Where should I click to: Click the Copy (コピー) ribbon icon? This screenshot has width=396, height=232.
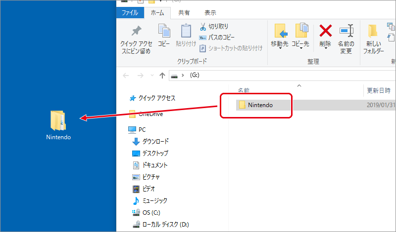click(164, 31)
